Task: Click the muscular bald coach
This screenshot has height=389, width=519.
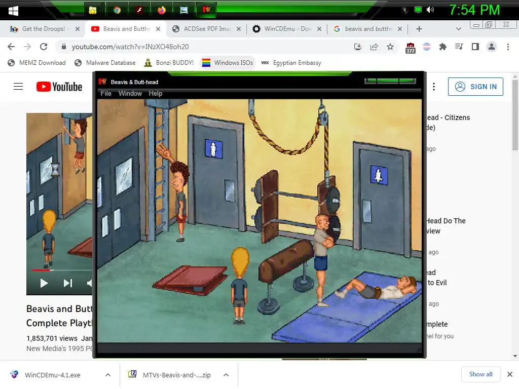Action: coord(322,260)
